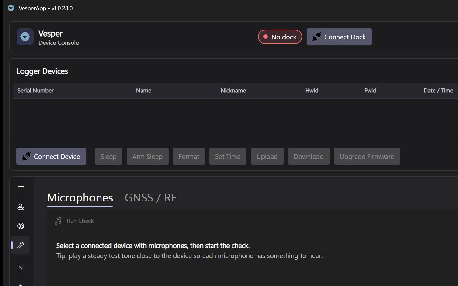The image size is (458, 286).
Task: Click the music note Run Check icon
Action: [58, 221]
